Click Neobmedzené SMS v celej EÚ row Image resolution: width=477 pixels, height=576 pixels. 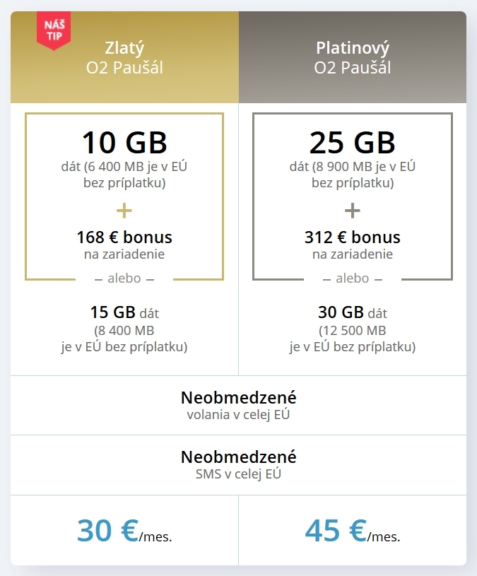(x=238, y=465)
